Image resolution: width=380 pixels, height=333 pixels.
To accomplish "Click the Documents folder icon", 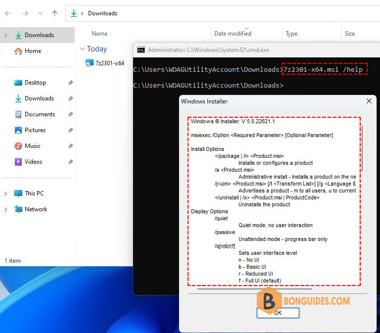I will point(18,114).
